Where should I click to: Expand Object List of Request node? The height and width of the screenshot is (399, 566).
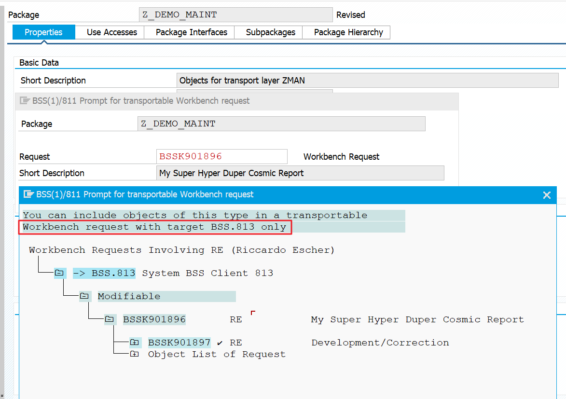135,354
